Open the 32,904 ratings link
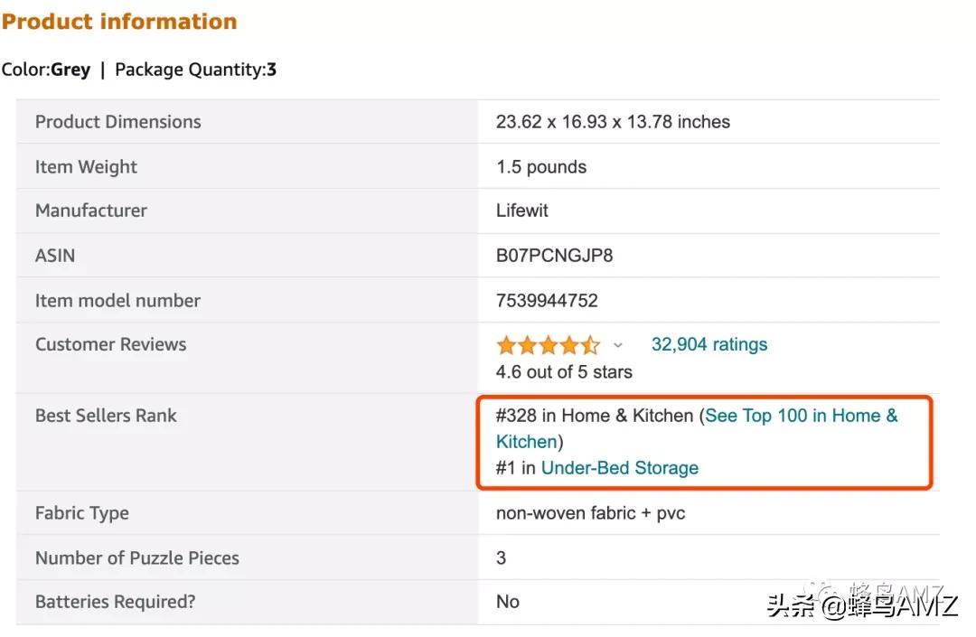976x637 pixels. point(709,344)
